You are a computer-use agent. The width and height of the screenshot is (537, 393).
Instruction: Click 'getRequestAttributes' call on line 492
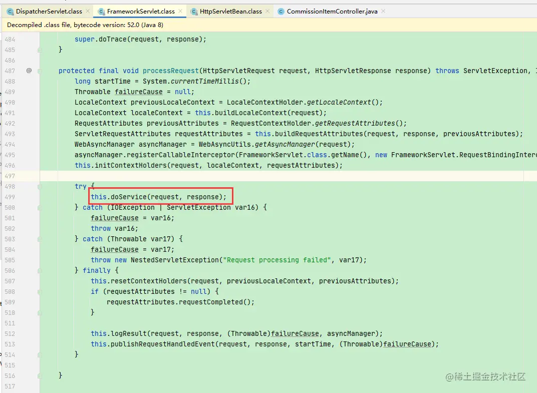coord(355,124)
